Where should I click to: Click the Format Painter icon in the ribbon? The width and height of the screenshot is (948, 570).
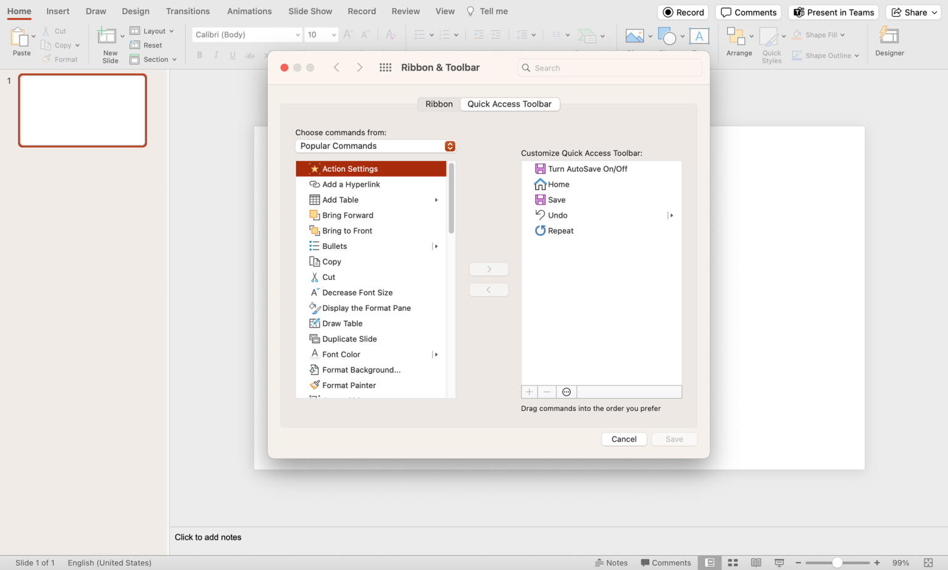46,59
